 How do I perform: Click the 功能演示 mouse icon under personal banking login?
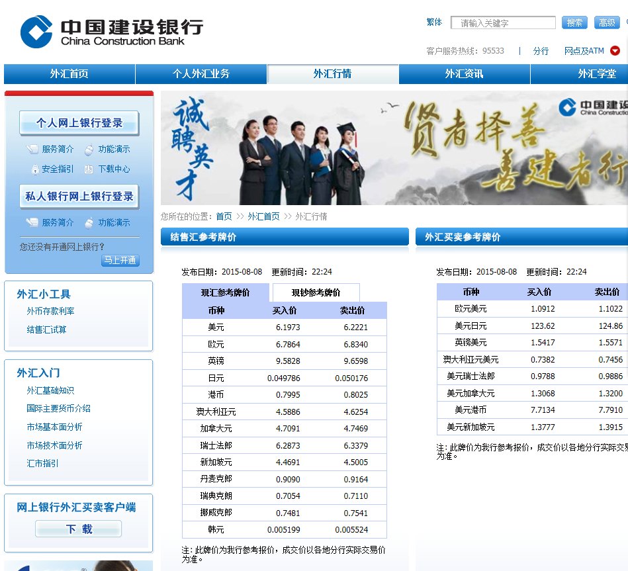(x=89, y=149)
